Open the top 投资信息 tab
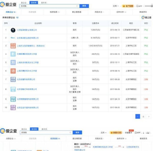 [x=55, y=12]
